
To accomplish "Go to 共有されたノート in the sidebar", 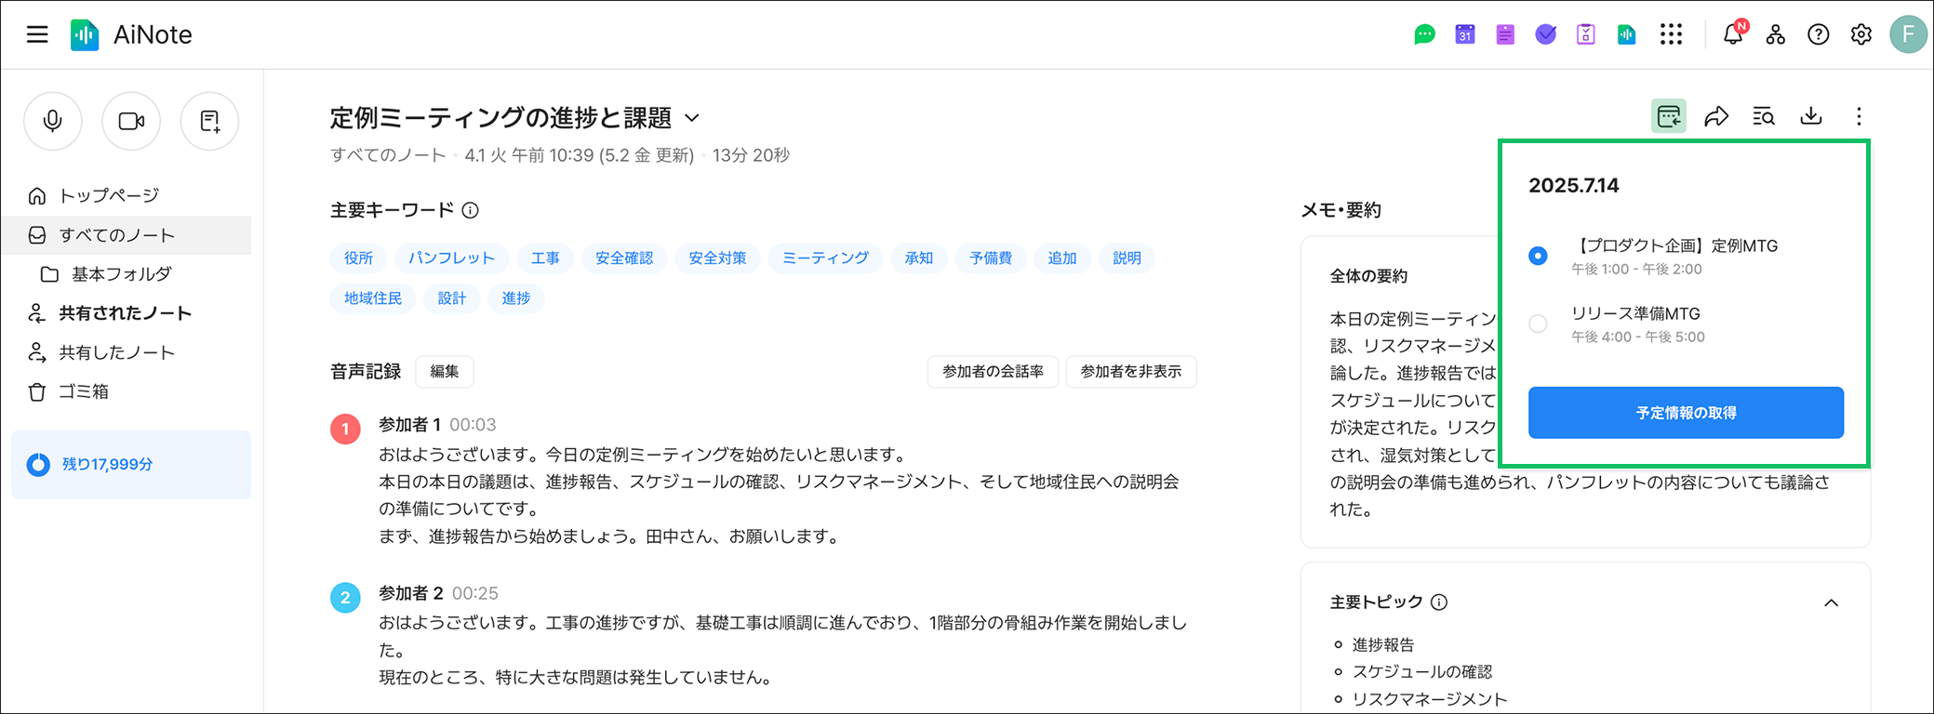I will pyautogui.click(x=125, y=313).
